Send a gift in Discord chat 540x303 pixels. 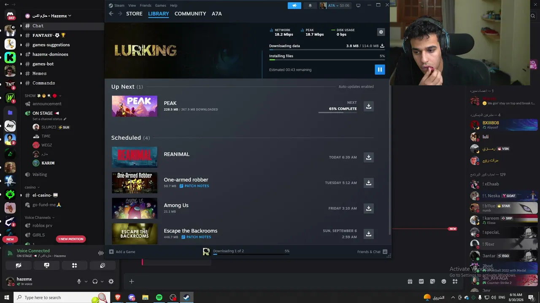click(x=410, y=282)
